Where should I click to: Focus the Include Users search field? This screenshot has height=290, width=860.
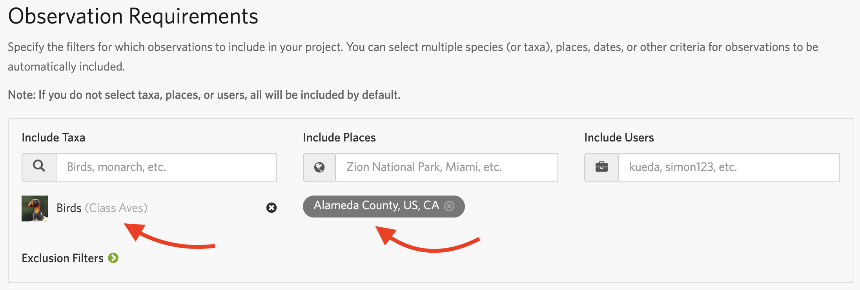728,167
